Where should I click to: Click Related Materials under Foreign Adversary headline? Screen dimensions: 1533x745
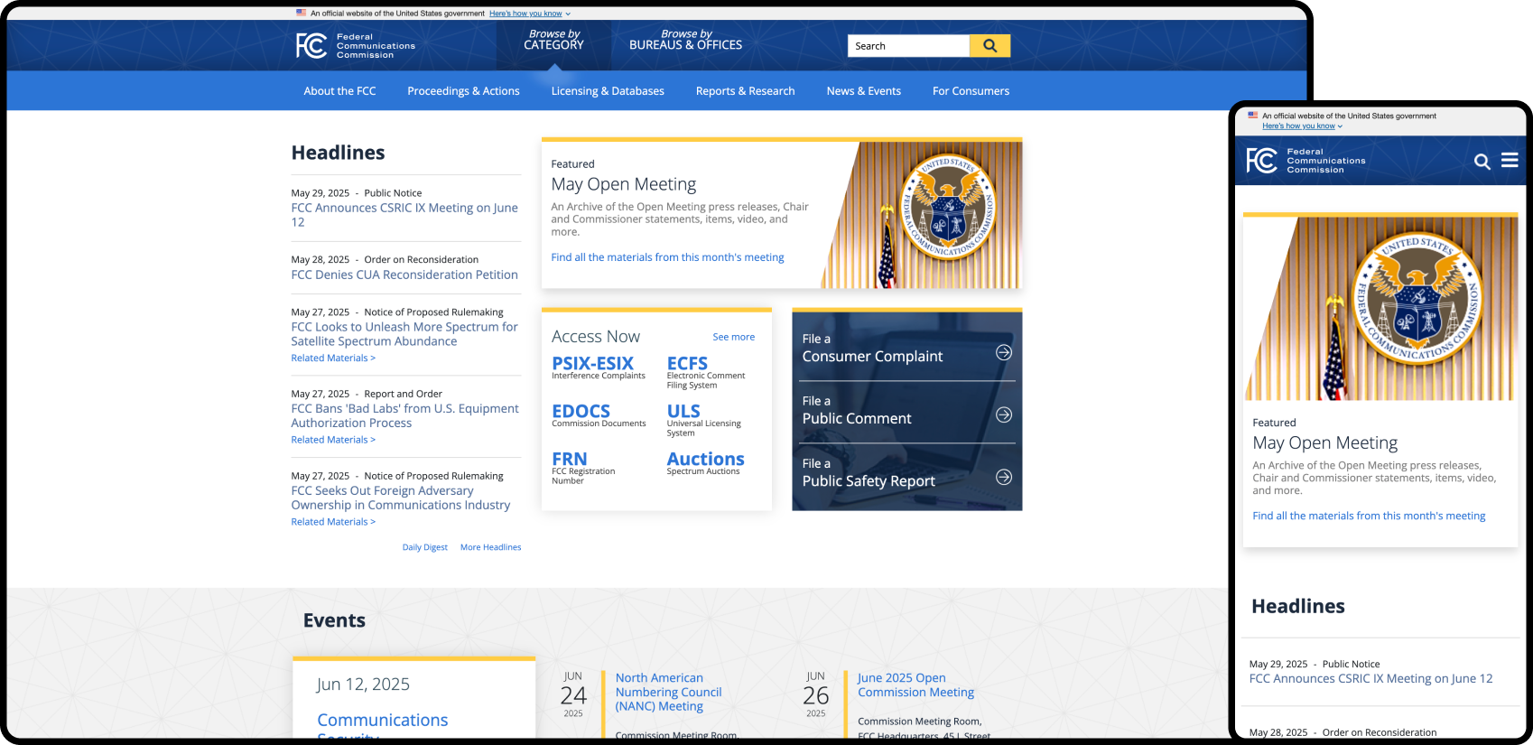pos(332,522)
